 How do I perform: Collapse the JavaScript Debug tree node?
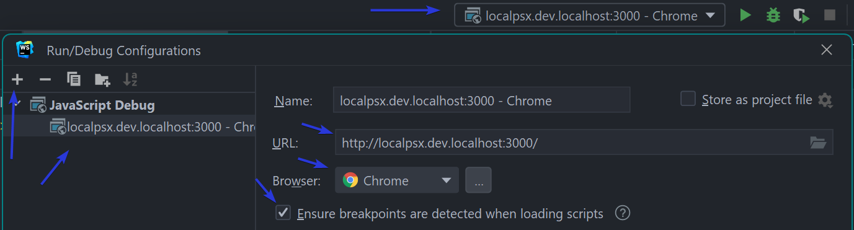(x=17, y=104)
